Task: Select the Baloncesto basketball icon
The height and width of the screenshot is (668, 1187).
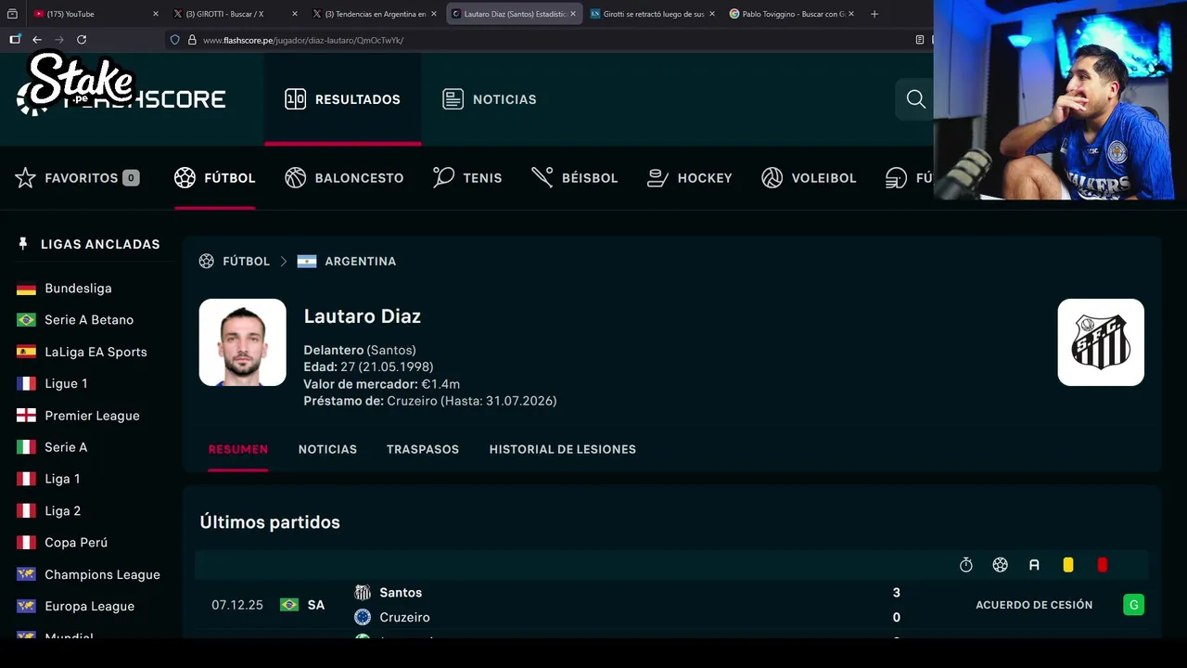Action: pyautogui.click(x=296, y=178)
